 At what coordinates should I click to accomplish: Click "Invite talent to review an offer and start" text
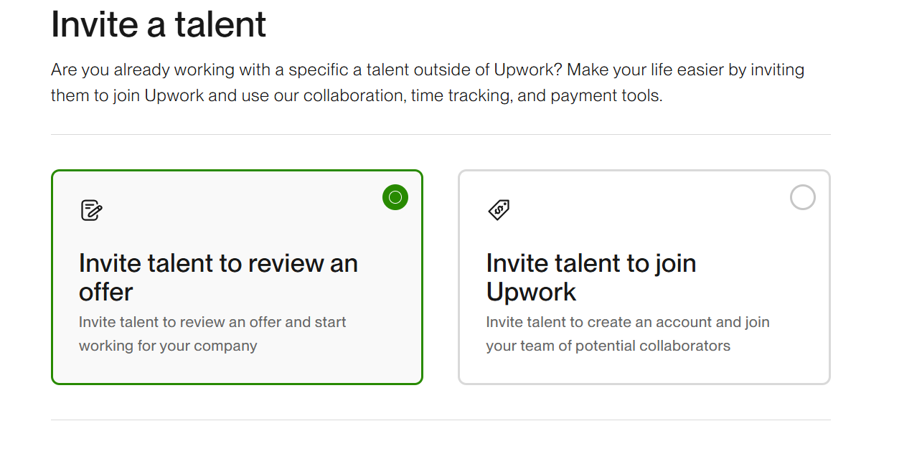(212, 322)
